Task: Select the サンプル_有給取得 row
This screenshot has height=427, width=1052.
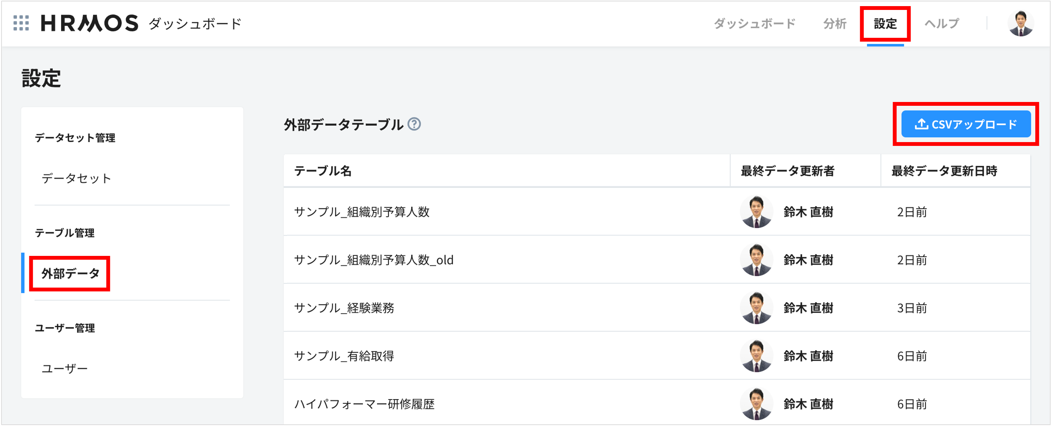Action: click(345, 356)
